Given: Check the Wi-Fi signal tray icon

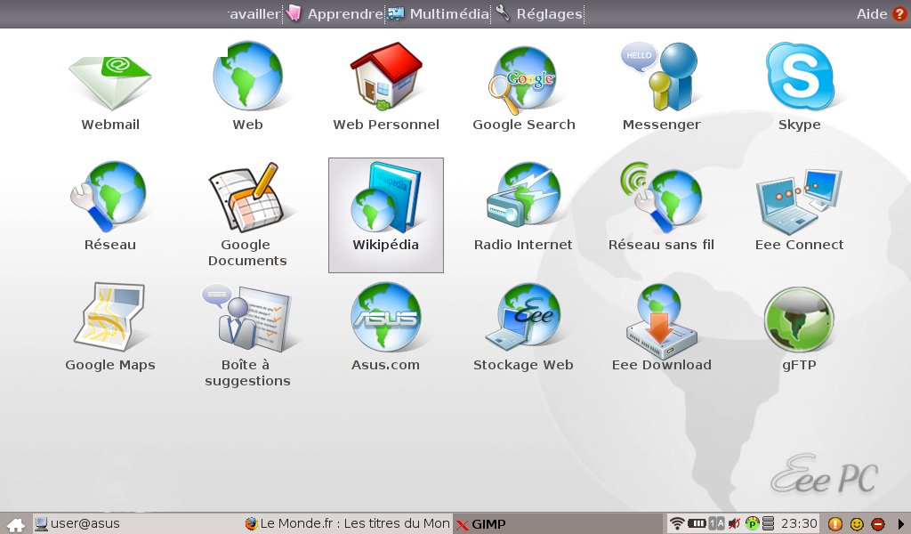Looking at the screenshot, I should (676, 523).
